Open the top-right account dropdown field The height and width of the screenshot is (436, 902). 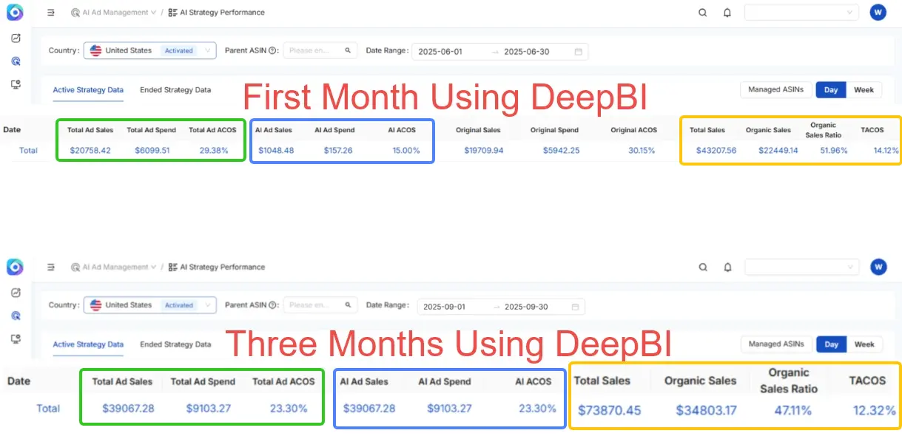(801, 12)
